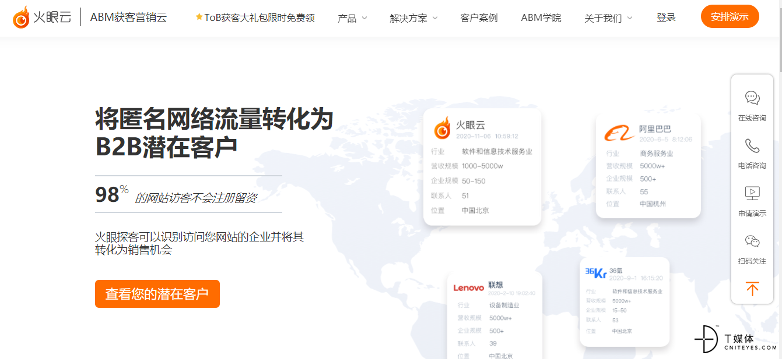This screenshot has width=782, height=359.
Task: Click the Alibaba logo on the 阿里巴巴 card
Action: (619, 133)
